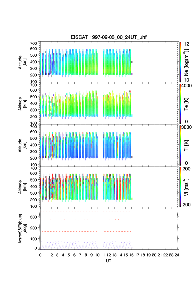Click the Ne electron density colorbar

pos(180,62)
